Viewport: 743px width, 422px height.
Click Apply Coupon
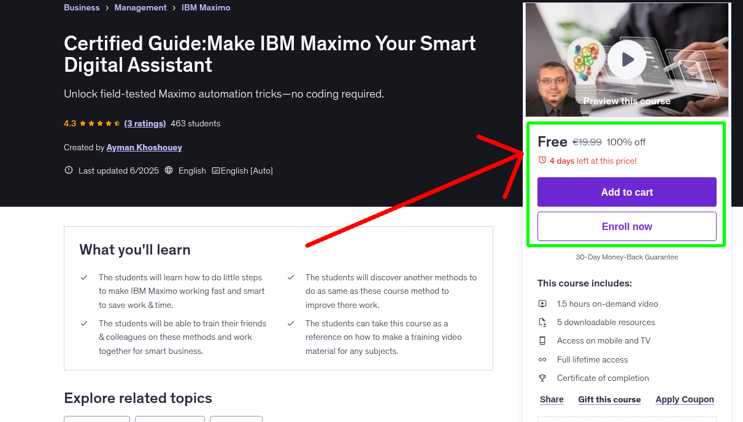[685, 399]
